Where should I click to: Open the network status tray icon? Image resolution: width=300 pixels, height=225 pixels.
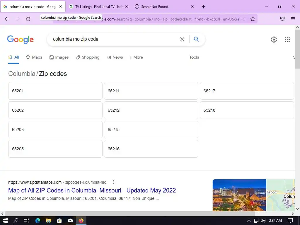(256, 221)
